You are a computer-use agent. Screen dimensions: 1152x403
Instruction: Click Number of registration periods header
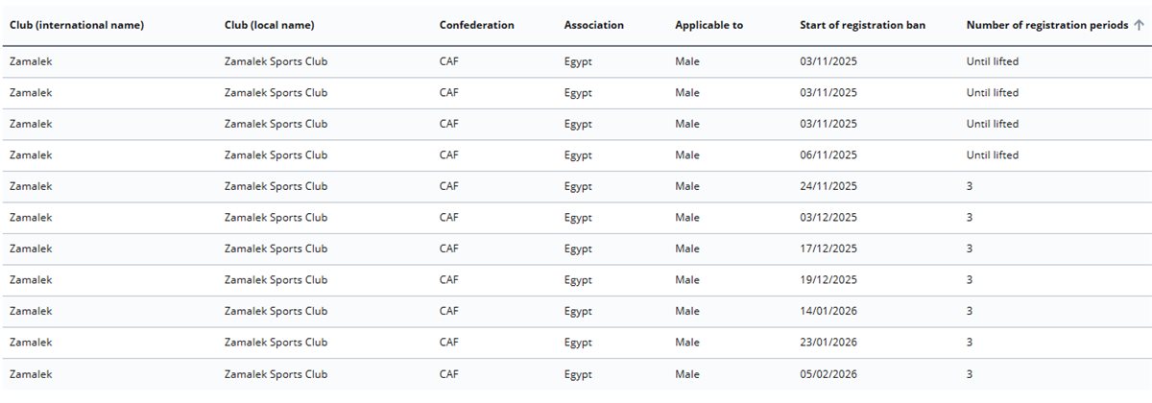coord(1047,25)
